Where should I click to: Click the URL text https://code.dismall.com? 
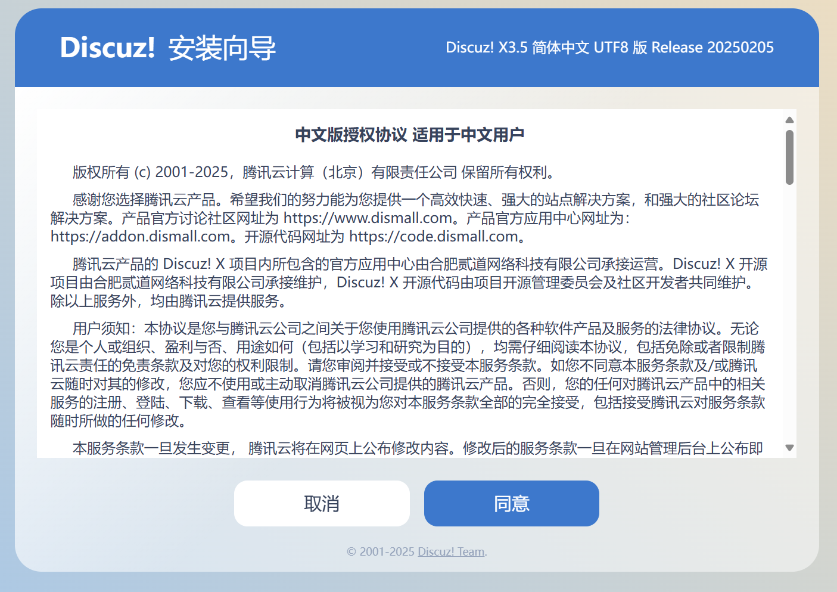pos(433,237)
